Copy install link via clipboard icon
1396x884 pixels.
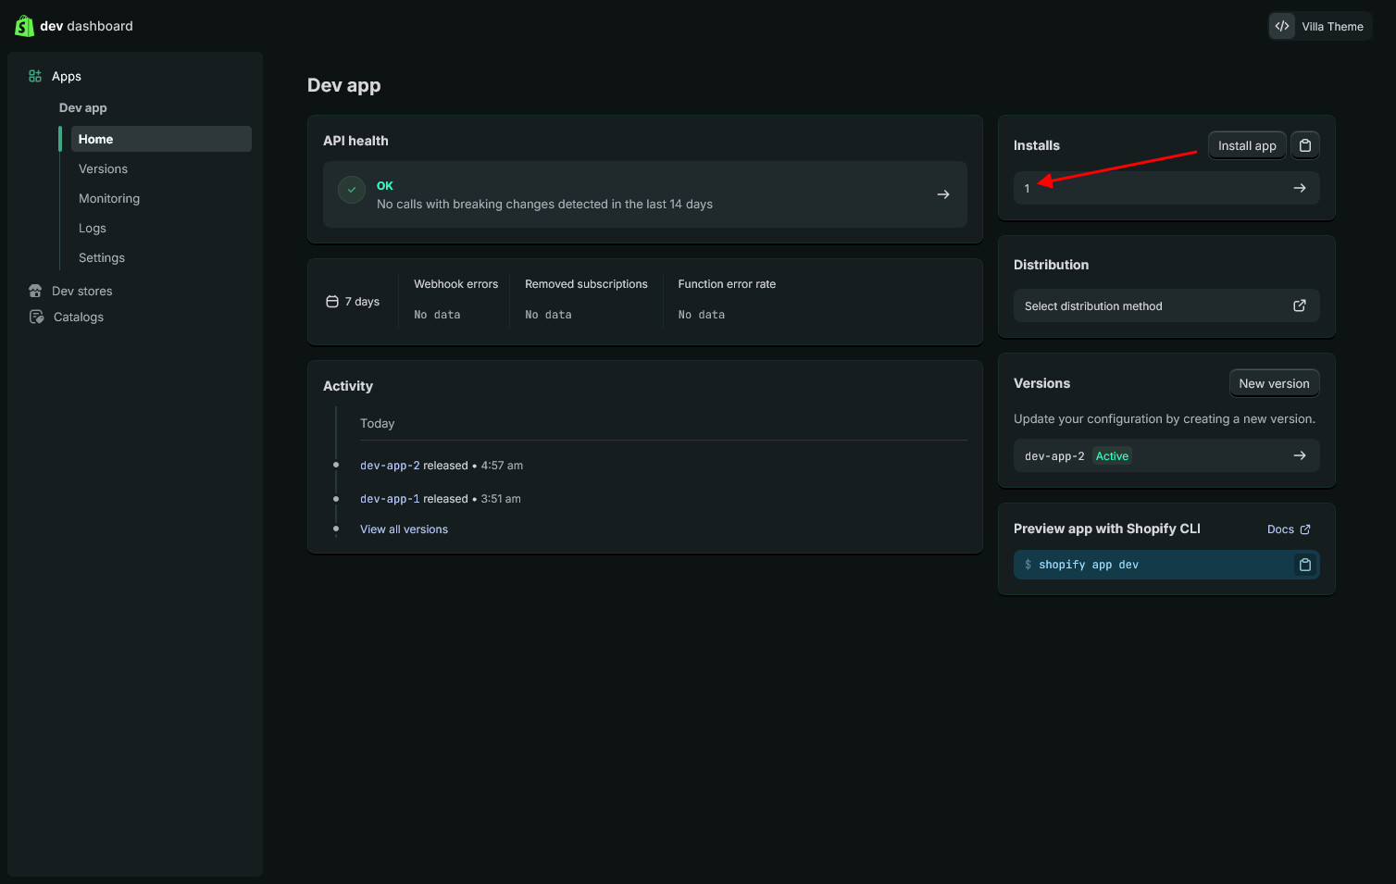(1304, 145)
